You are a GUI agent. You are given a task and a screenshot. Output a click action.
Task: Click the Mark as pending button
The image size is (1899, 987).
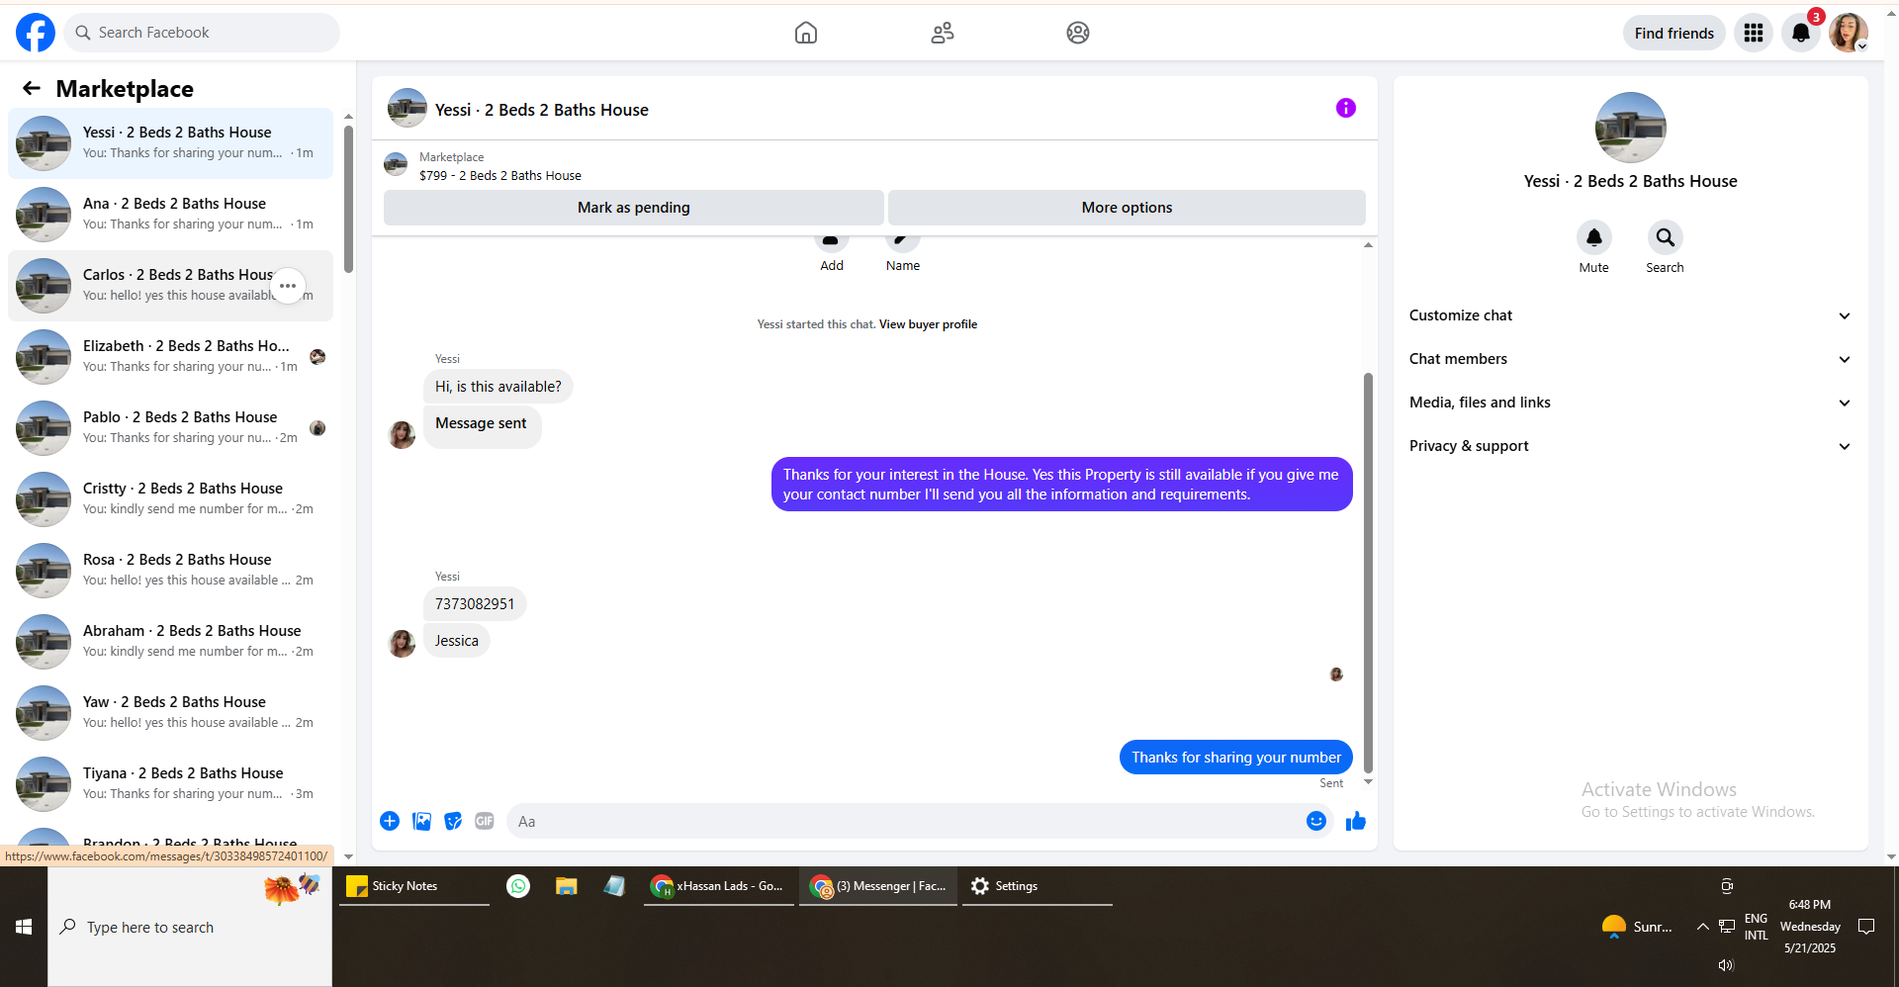pyautogui.click(x=634, y=208)
